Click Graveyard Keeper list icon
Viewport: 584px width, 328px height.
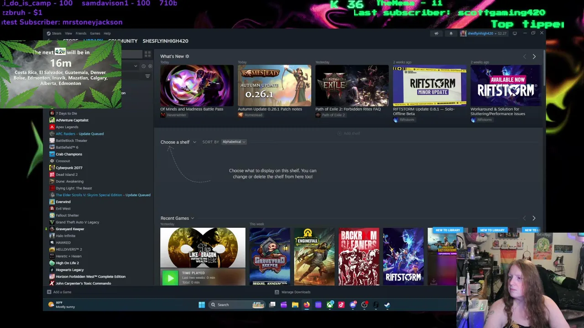coord(52,229)
